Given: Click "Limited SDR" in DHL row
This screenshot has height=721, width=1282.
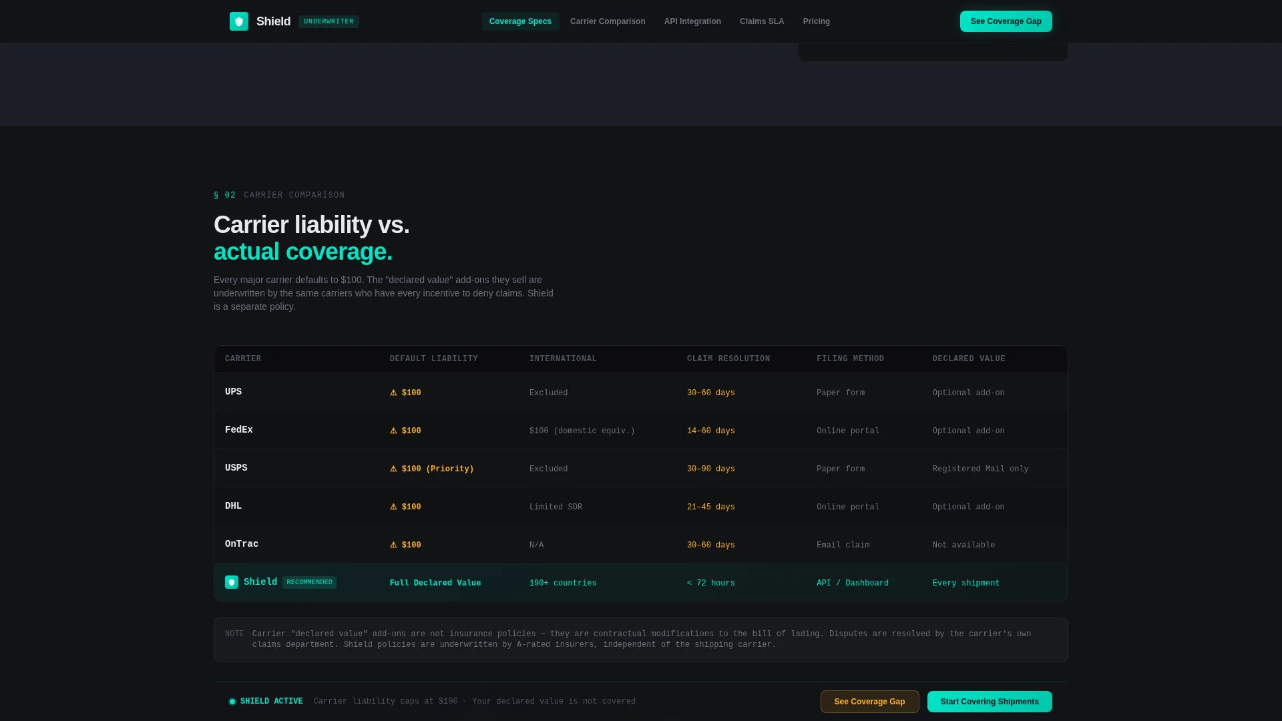Looking at the screenshot, I should point(556,507).
